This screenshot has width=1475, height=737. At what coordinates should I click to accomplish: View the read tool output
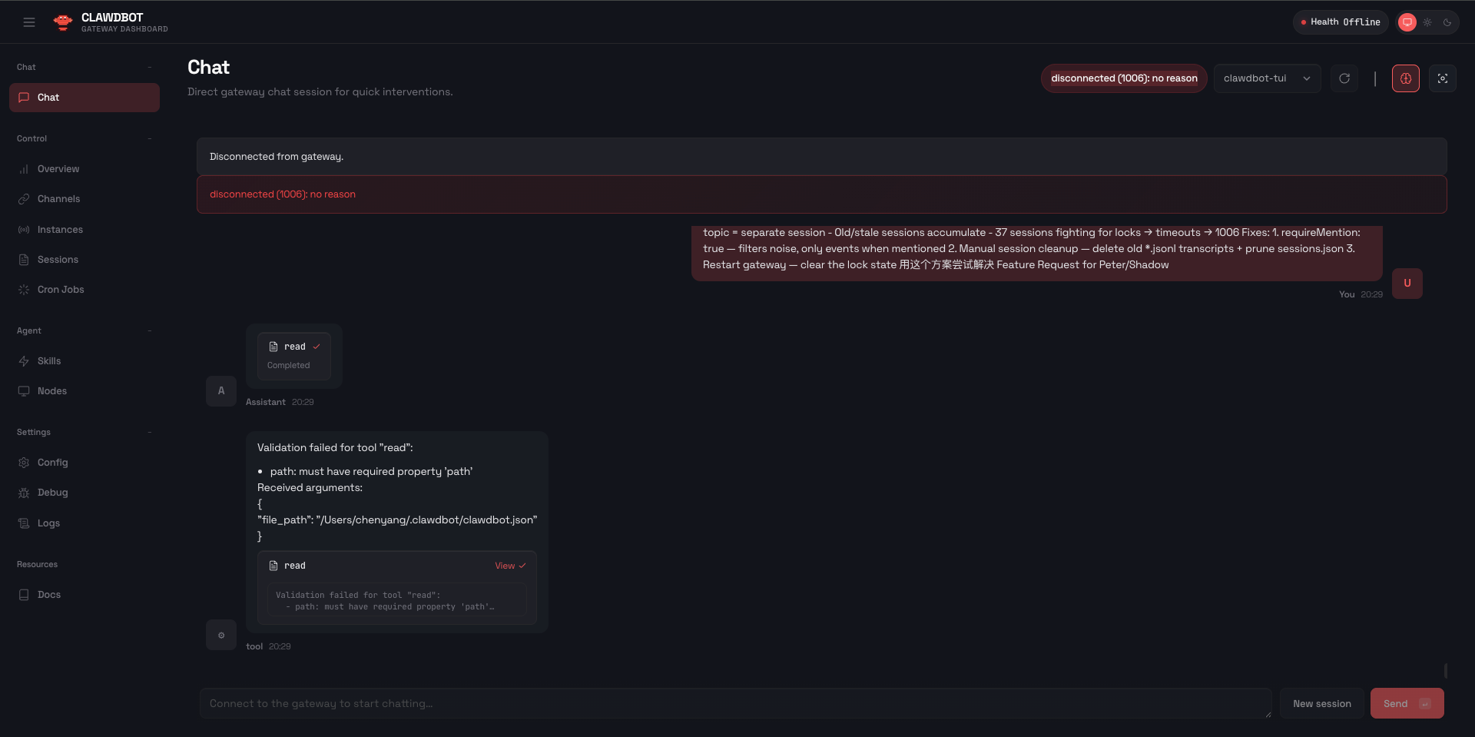click(509, 566)
